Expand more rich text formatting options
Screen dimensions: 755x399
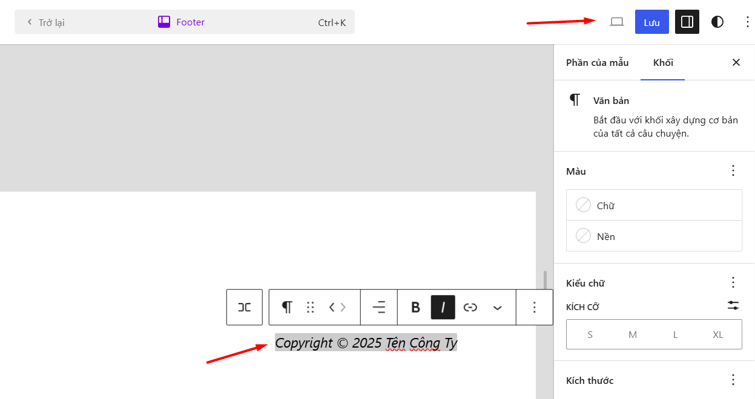pyautogui.click(x=497, y=307)
